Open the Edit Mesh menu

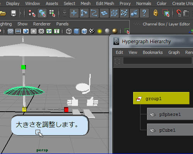105,3
